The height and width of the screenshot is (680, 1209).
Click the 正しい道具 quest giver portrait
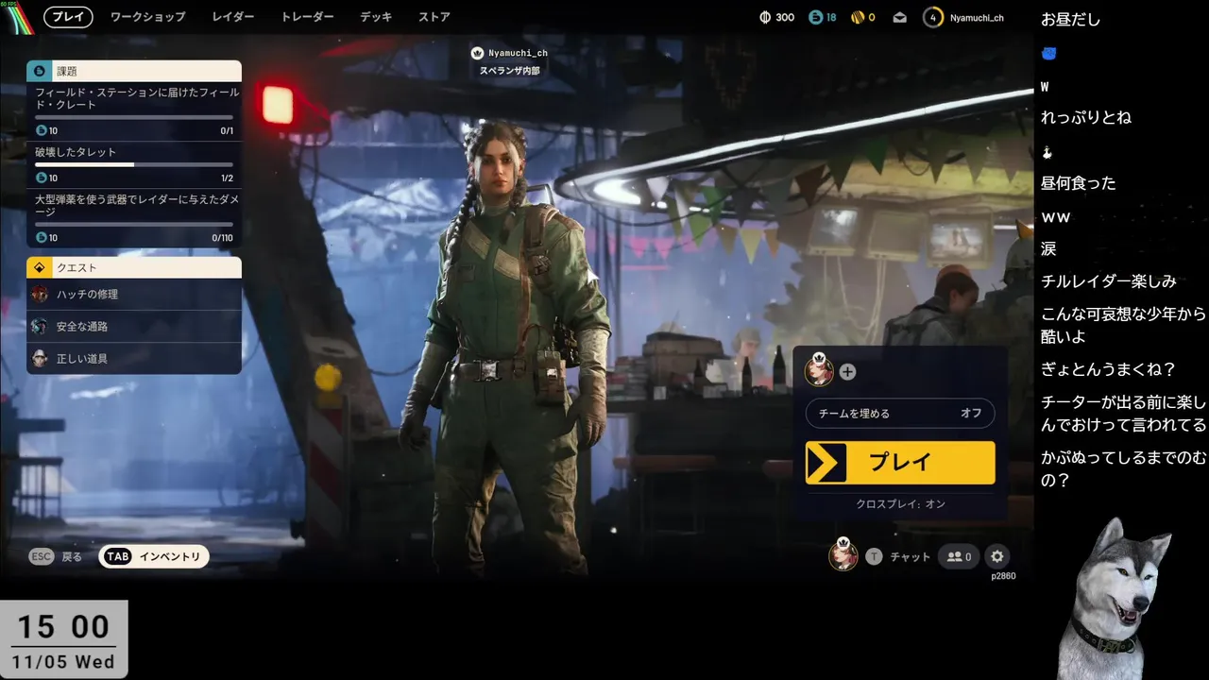pyautogui.click(x=40, y=359)
